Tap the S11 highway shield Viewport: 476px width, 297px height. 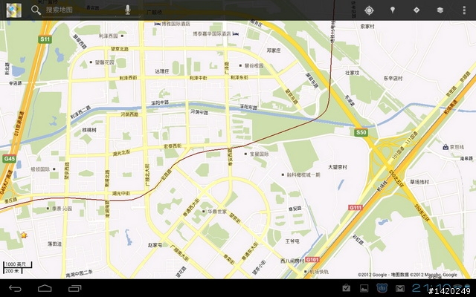click(45, 39)
